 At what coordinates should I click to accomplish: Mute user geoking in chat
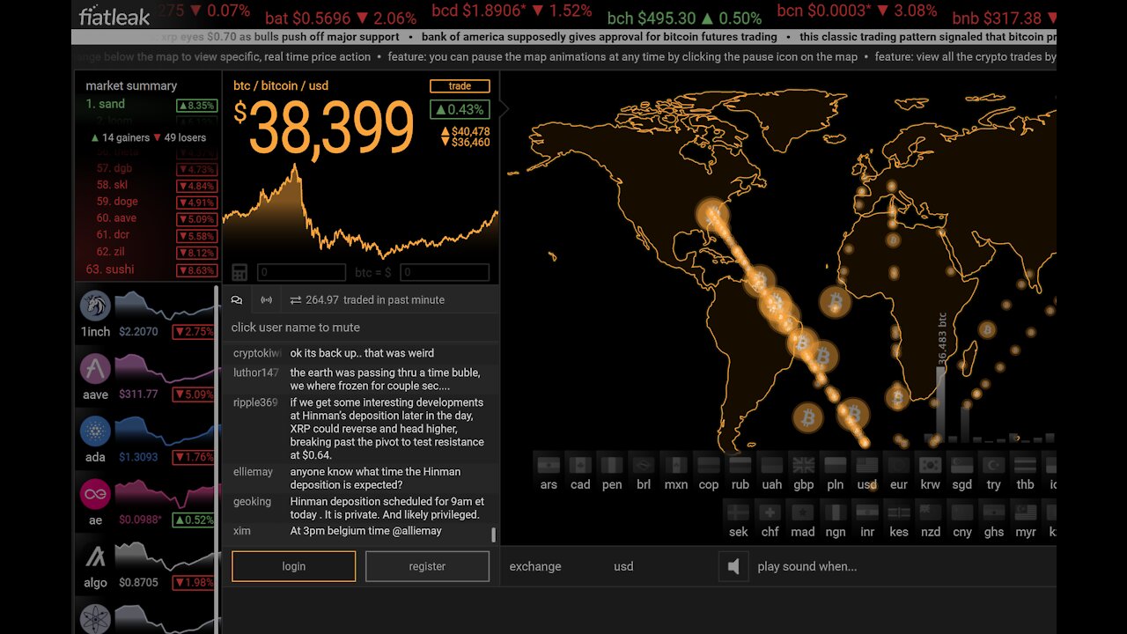(x=252, y=502)
